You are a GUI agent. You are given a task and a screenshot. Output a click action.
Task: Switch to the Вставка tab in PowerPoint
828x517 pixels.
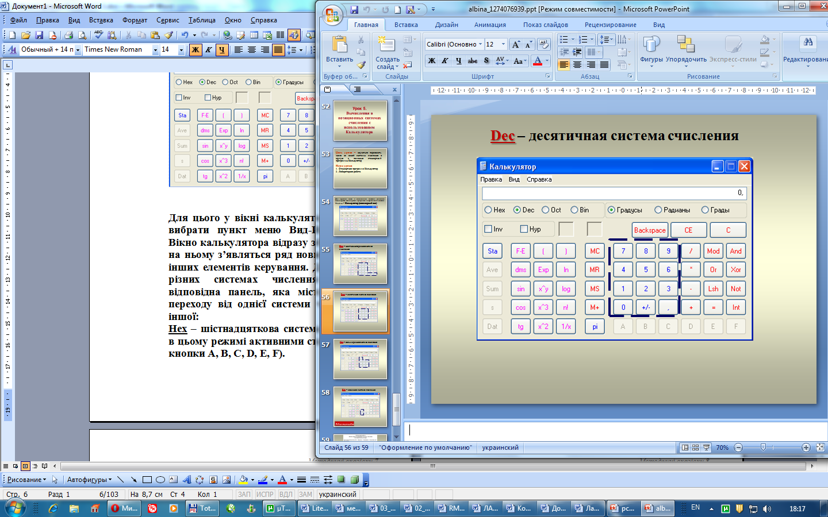click(406, 25)
